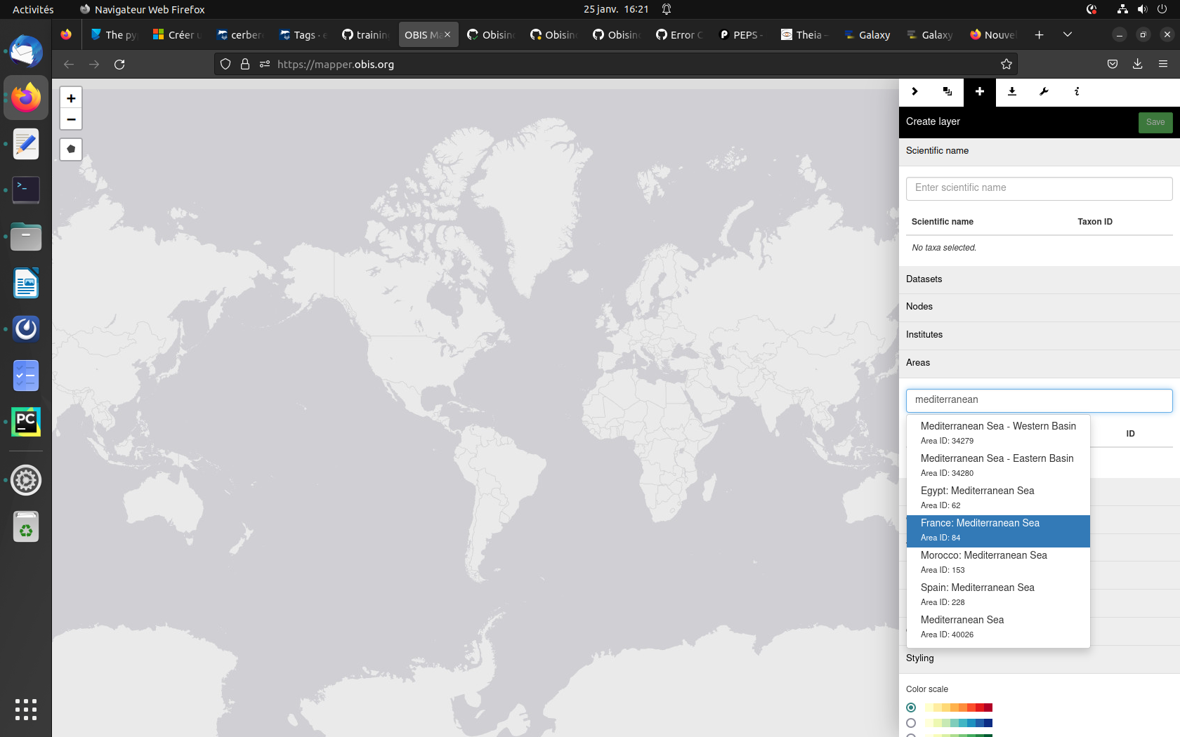1180x737 pixels.
Task: Open the system status power menu
Action: [1142, 10]
